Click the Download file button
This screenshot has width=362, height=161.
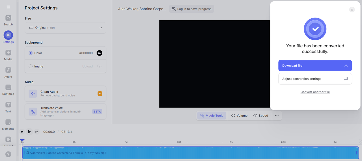(315, 66)
